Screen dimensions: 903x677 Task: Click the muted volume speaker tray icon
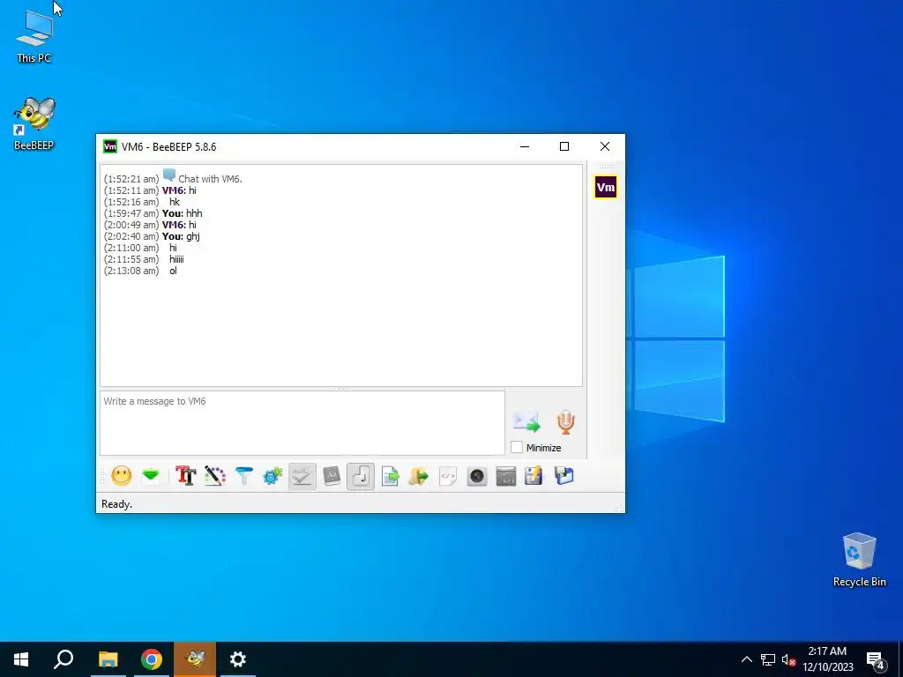coord(788,659)
